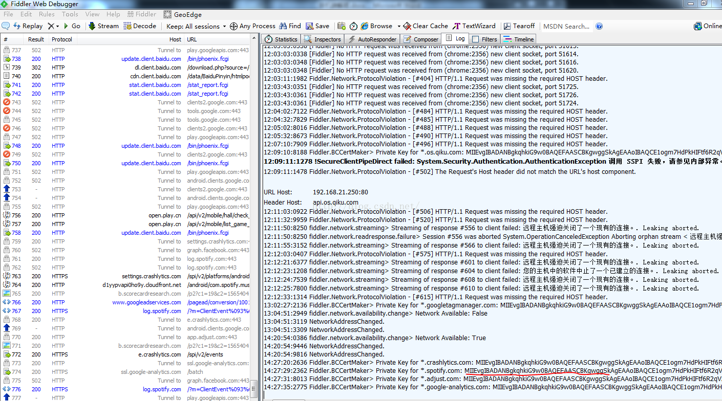
Task: Click the Go resume button
Action: tap(72, 26)
